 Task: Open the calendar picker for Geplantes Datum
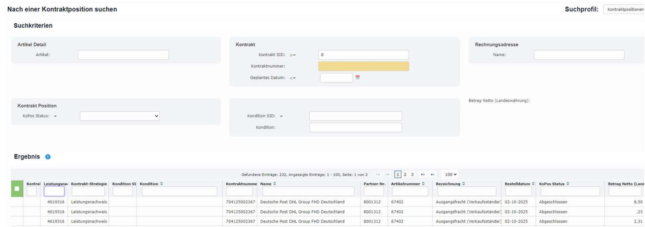[357, 78]
